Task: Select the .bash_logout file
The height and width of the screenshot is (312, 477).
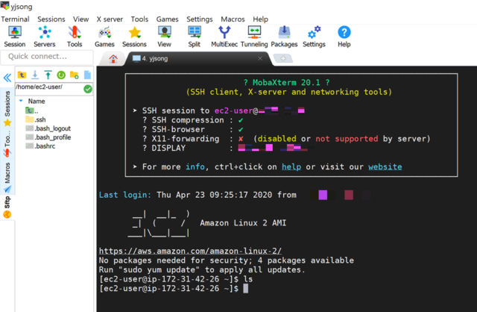Action: click(x=48, y=128)
